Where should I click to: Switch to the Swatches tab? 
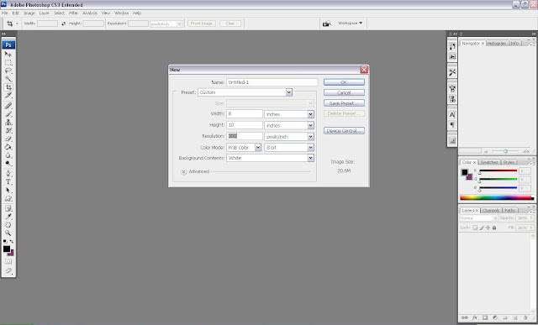pyautogui.click(x=489, y=162)
